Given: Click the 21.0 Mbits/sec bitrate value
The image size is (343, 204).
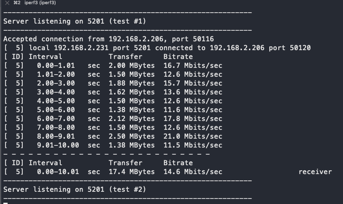Looking at the screenshot, I should [x=193, y=136].
